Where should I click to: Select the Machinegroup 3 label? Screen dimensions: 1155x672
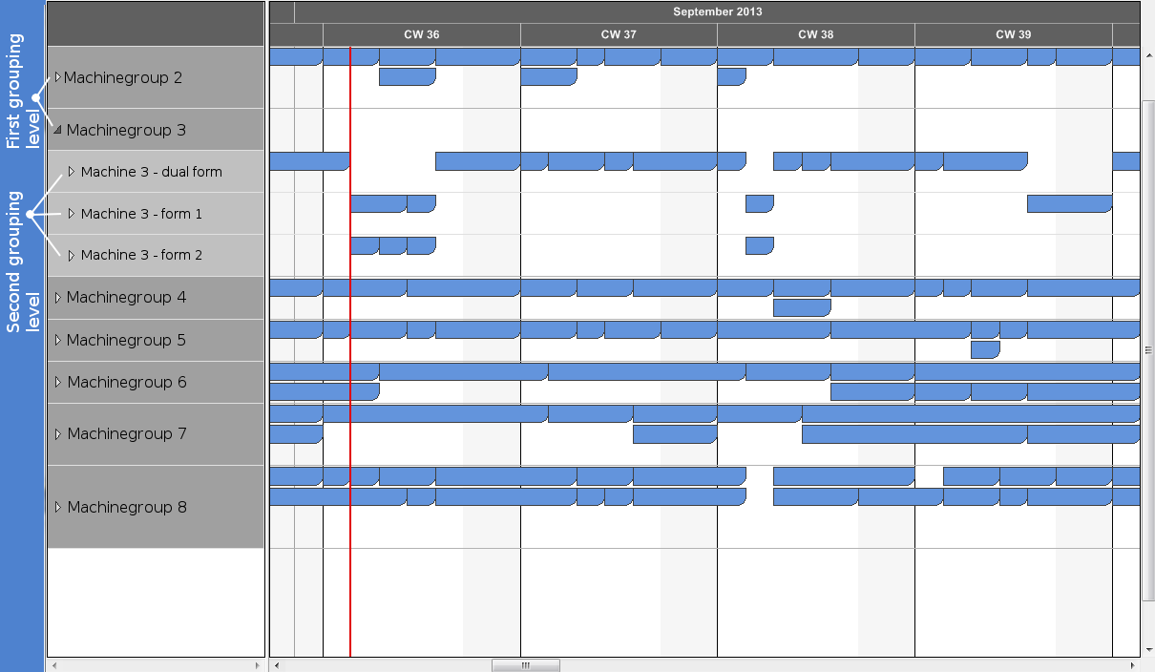[x=126, y=130]
